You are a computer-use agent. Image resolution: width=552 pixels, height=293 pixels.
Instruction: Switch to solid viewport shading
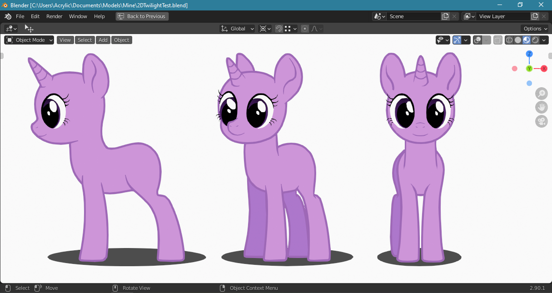518,40
